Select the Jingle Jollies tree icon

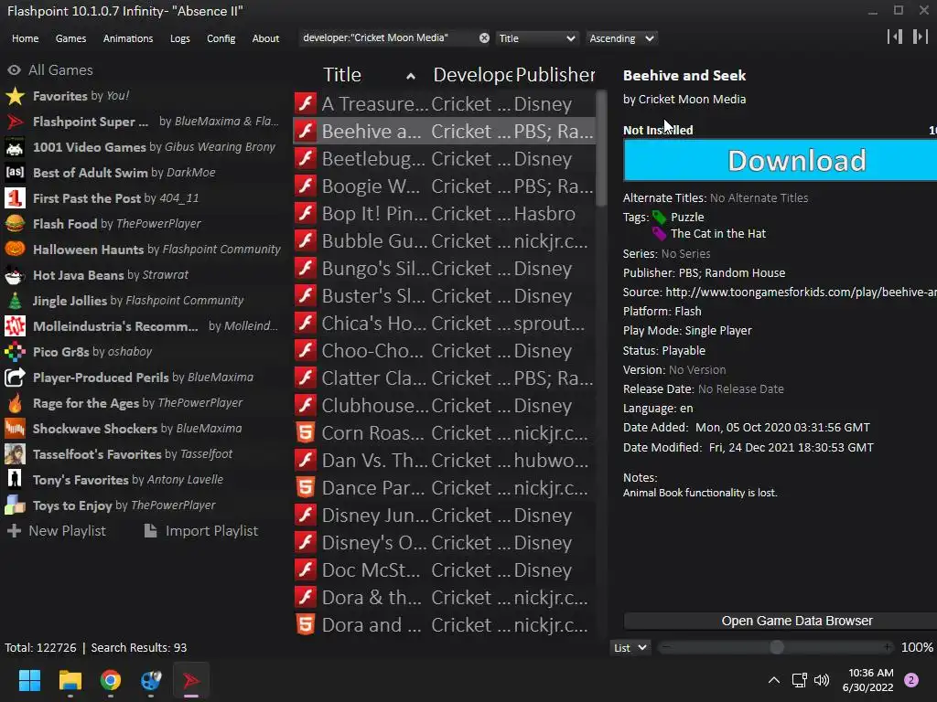(x=15, y=300)
